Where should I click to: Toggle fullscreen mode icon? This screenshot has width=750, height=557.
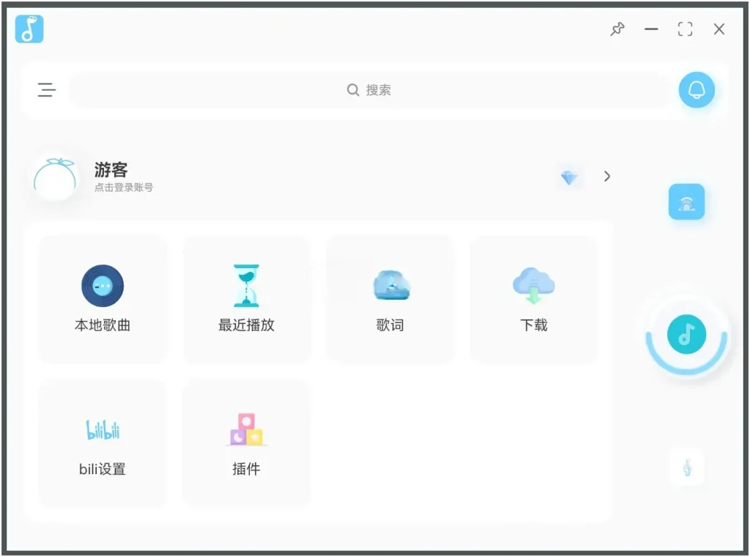click(685, 29)
